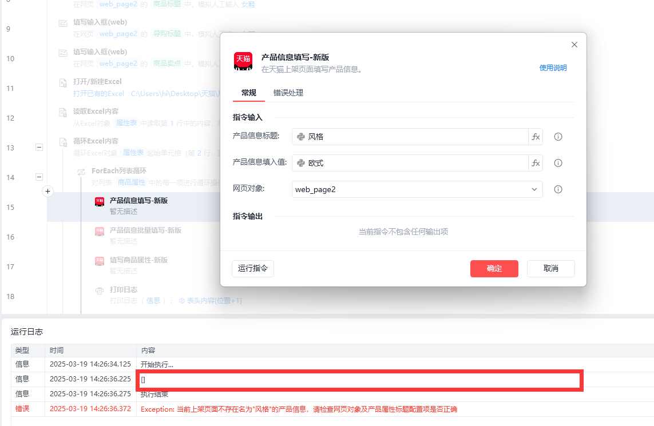Click the input-box icon at line 9
The width and height of the screenshot is (654, 426).
coord(63,23)
